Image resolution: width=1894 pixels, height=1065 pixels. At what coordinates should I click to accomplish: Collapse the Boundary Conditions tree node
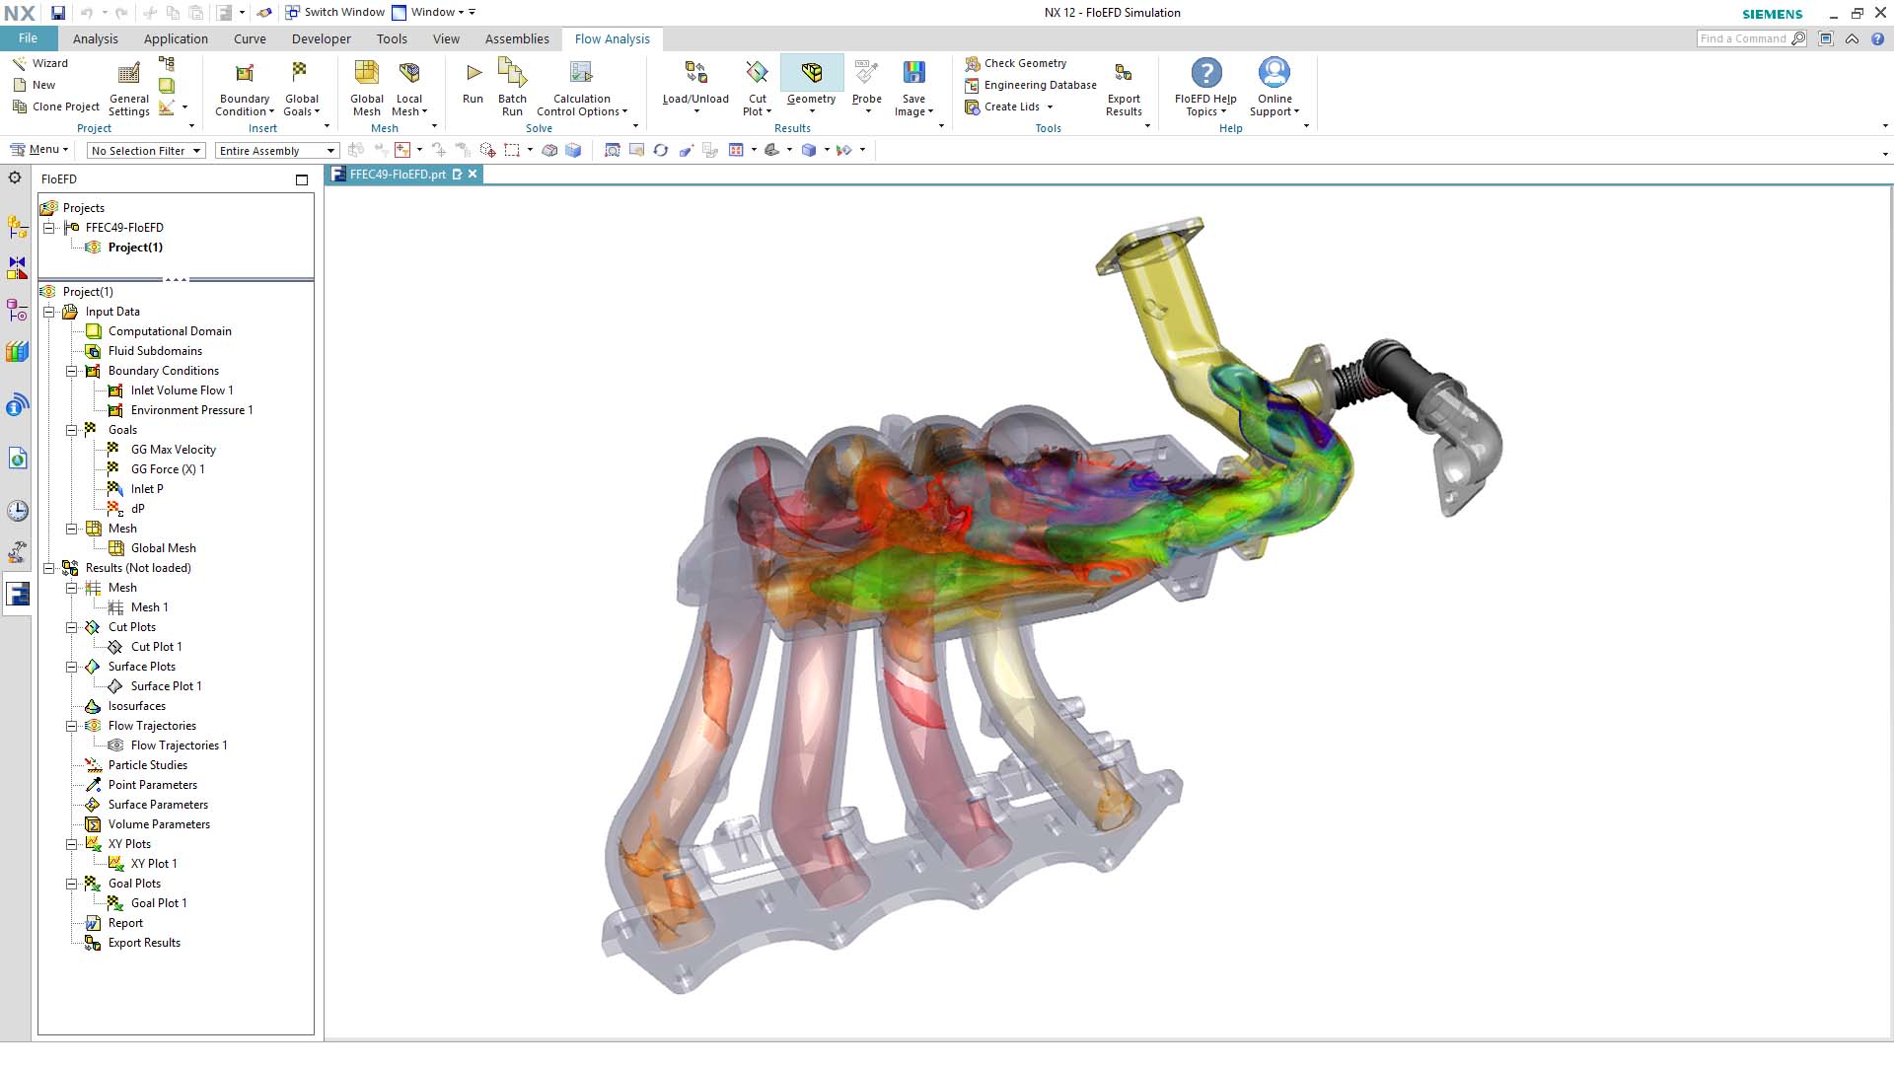(71, 371)
